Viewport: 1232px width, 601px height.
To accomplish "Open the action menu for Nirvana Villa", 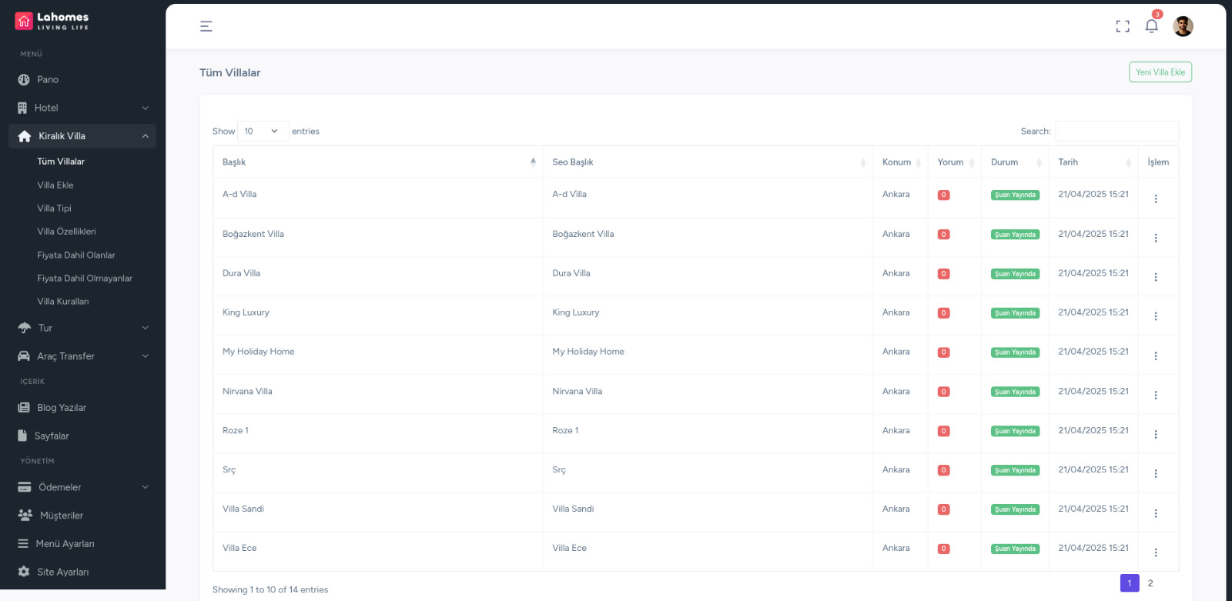I will [1156, 395].
